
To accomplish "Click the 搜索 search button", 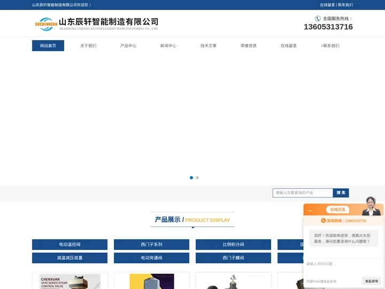I will pyautogui.click(x=341, y=193).
